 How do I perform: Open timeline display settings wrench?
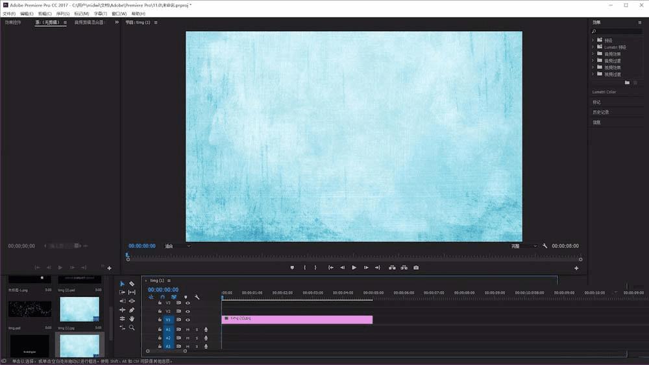(197, 297)
